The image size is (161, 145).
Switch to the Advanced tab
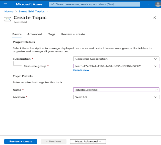pos(35,34)
